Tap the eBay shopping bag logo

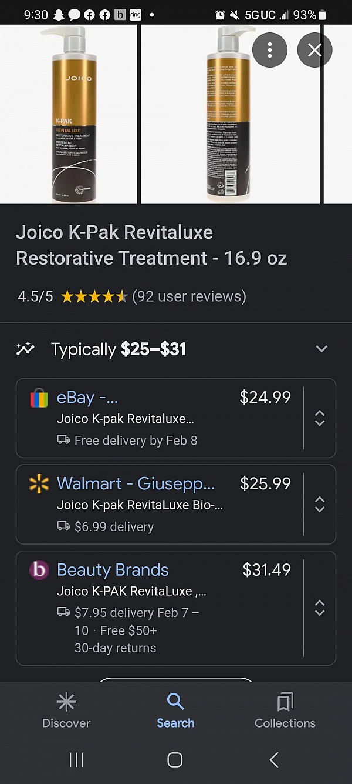coord(39,398)
